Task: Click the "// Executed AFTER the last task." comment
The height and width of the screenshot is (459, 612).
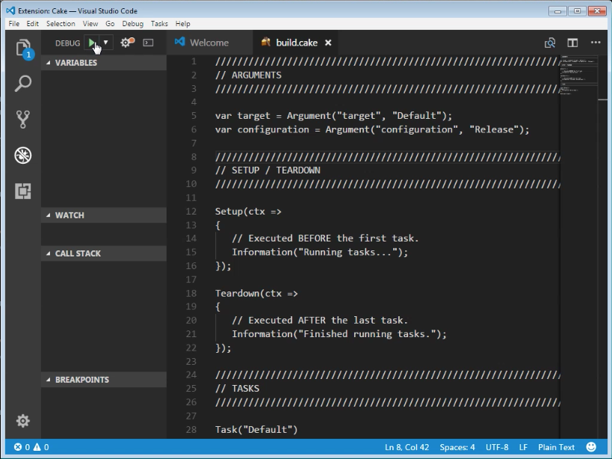Action: [x=320, y=321]
